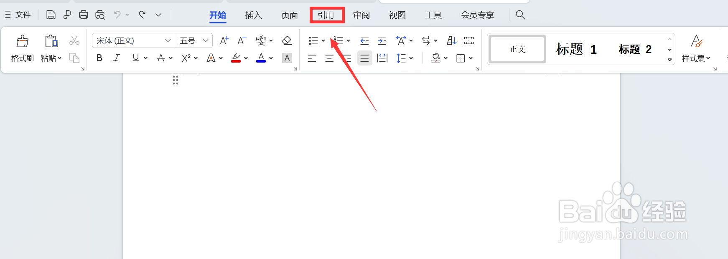Switch to the 页面 tab
Screen dimensions: 728x259
click(290, 15)
